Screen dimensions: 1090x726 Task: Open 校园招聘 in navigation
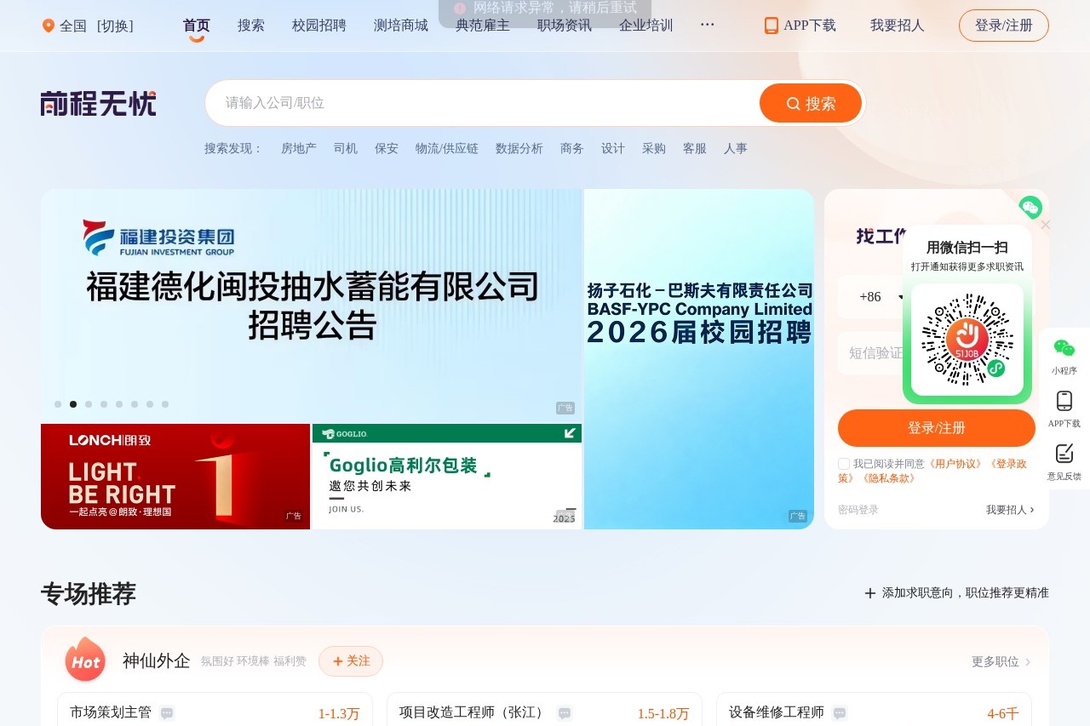click(319, 26)
